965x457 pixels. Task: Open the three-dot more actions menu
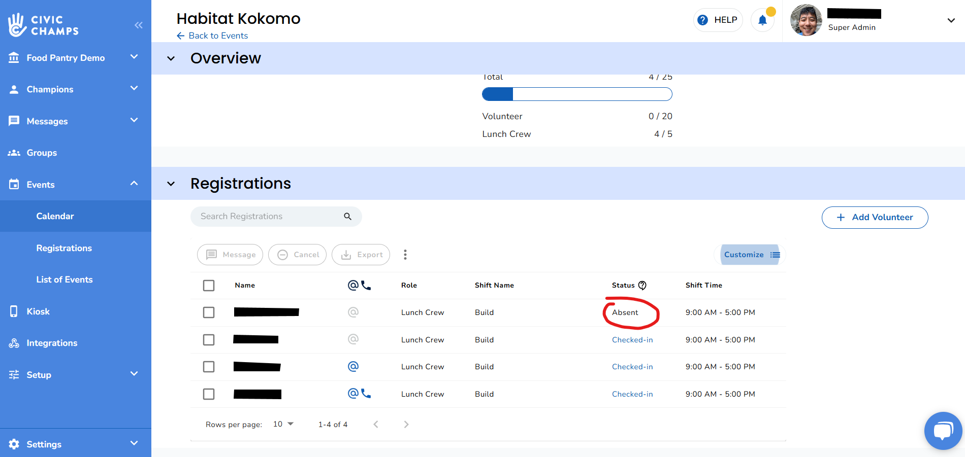405,255
